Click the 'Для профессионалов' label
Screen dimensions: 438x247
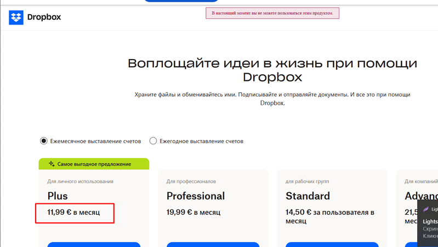pyautogui.click(x=191, y=181)
